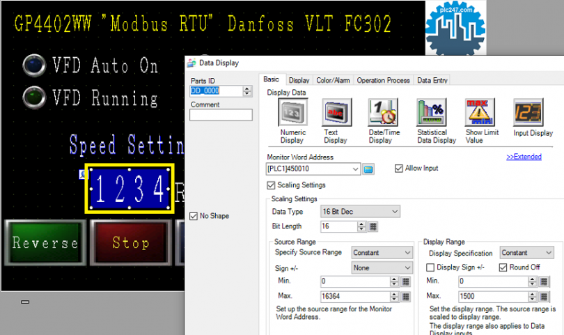Select the Text Display icon

(x=336, y=112)
